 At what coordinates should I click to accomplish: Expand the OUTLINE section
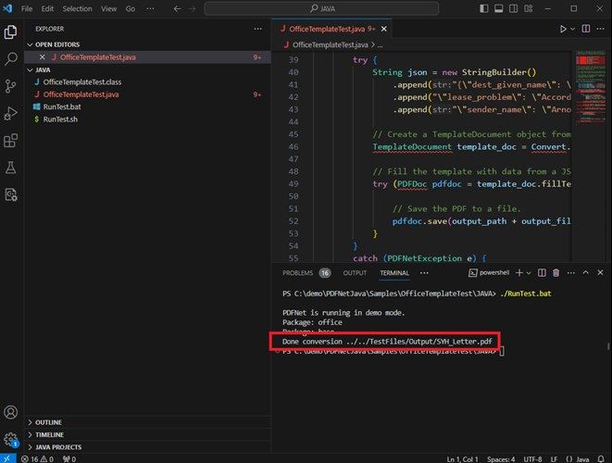click(x=49, y=421)
